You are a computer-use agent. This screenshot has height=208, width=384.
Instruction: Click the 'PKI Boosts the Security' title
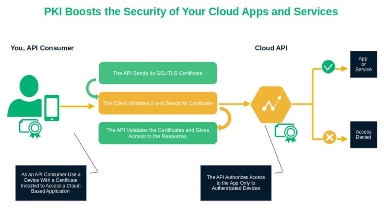pyautogui.click(x=191, y=12)
